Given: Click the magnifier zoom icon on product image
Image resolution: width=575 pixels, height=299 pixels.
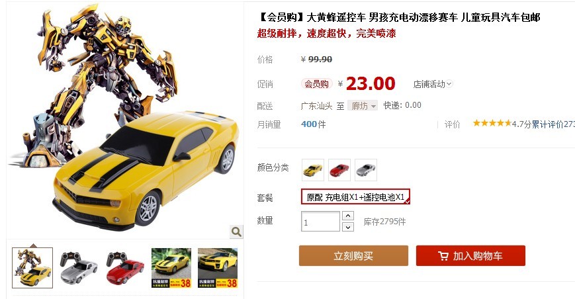Looking at the screenshot, I should tap(236, 232).
